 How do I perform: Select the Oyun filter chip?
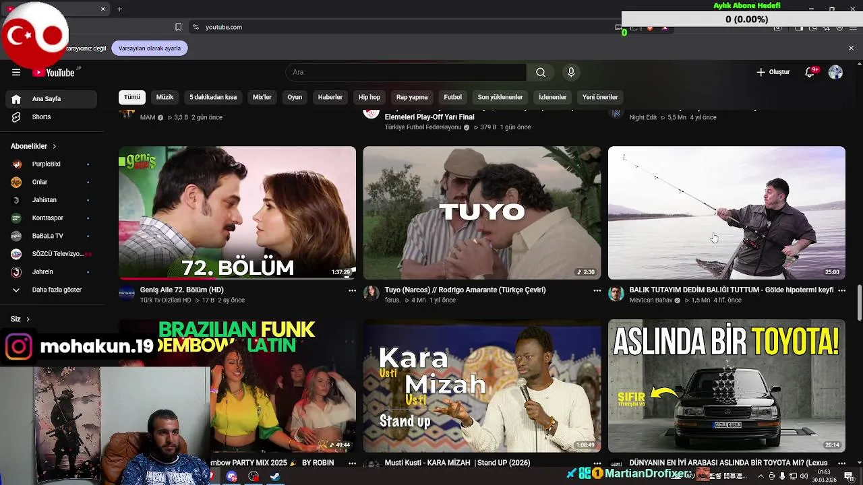295,97
